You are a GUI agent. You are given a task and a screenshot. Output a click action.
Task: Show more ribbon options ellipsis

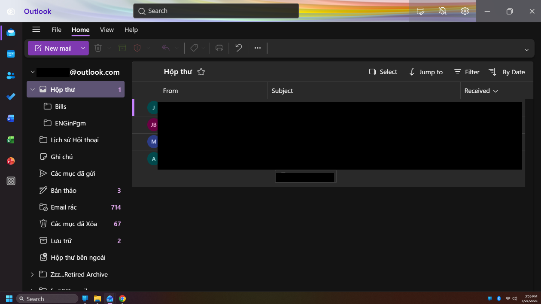pyautogui.click(x=258, y=48)
